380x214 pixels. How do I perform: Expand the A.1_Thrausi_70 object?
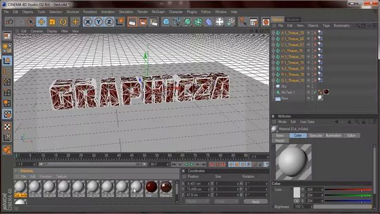coord(273,33)
